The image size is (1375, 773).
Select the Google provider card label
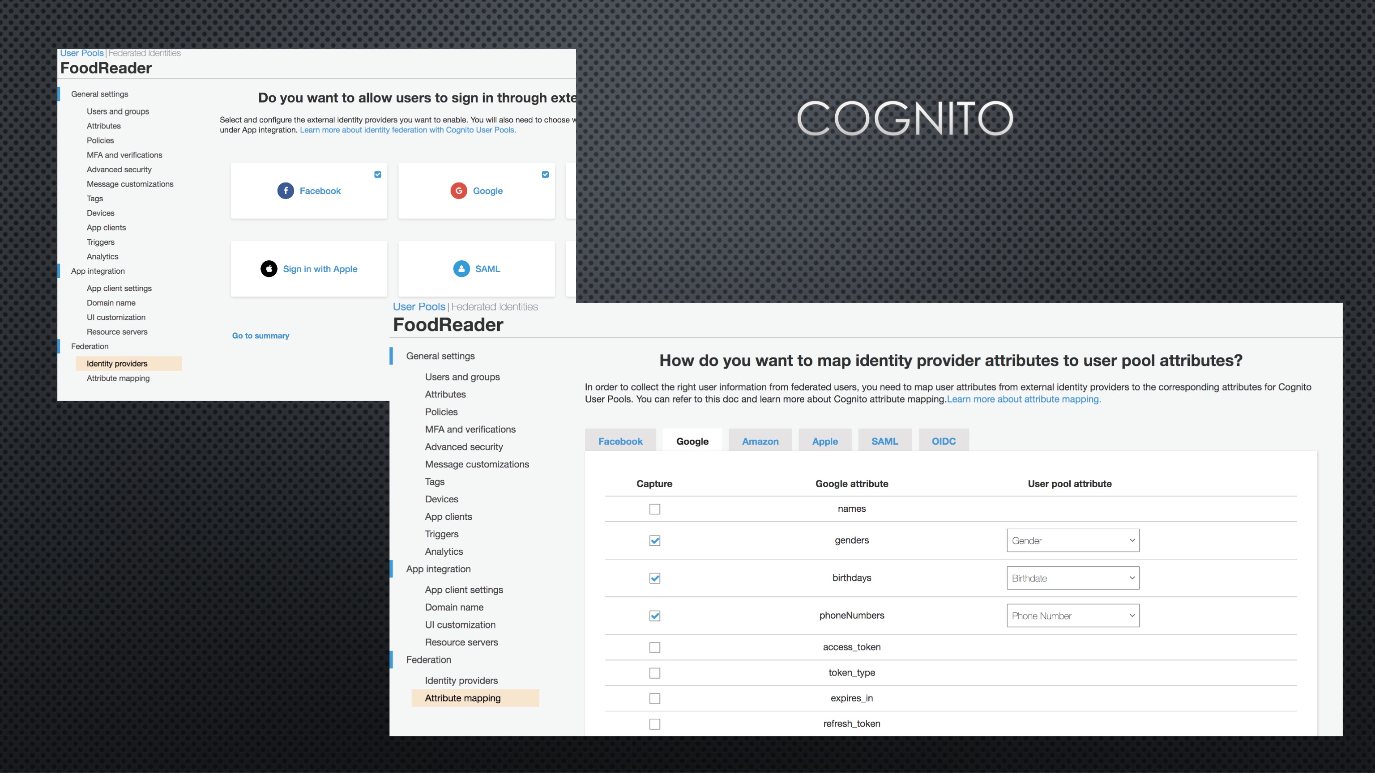[488, 191]
